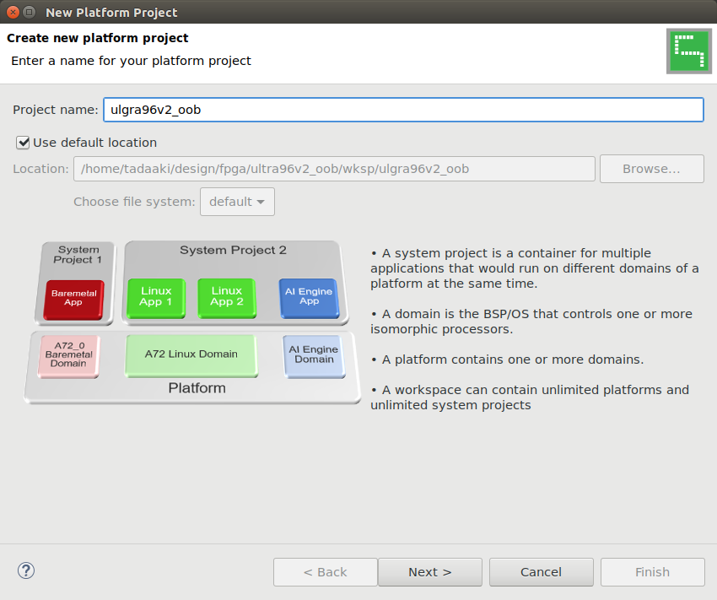
Task: Toggle the default location checkbox on
Action: (23, 142)
